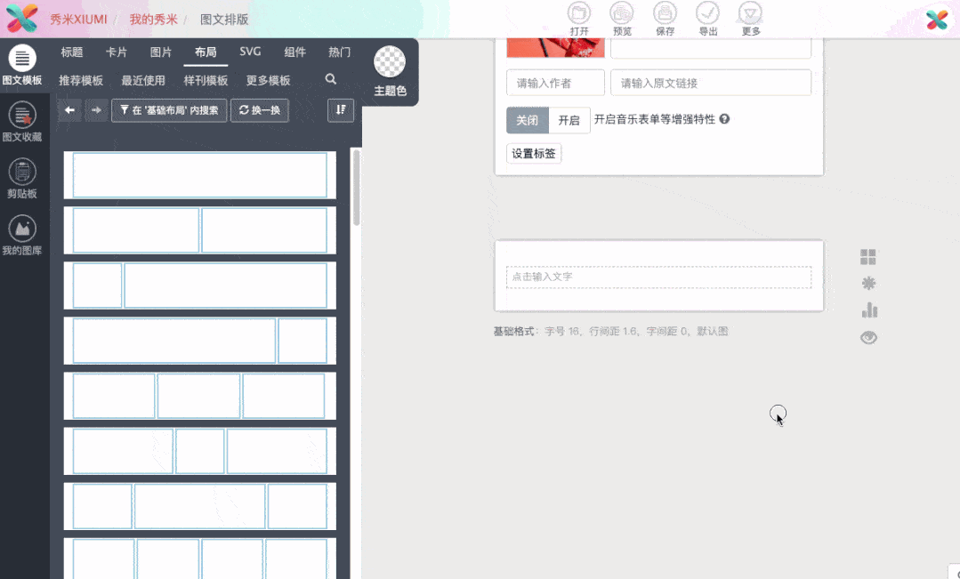Click the 保存 save icon
Image resolution: width=960 pixels, height=579 pixels.
(665, 17)
